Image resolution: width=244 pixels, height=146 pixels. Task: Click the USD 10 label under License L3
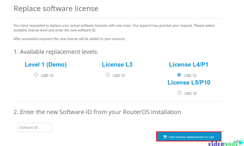click(119, 76)
